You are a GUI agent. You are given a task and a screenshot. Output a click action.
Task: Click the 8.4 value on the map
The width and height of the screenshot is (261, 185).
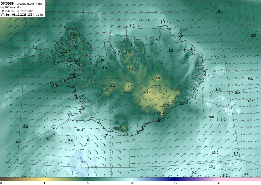click(246, 174)
